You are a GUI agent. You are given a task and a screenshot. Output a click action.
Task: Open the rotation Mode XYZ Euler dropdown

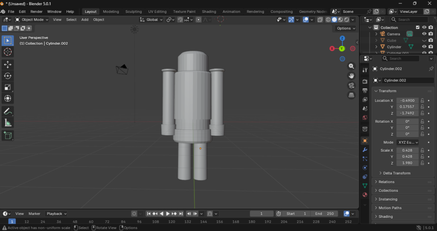[408, 142]
